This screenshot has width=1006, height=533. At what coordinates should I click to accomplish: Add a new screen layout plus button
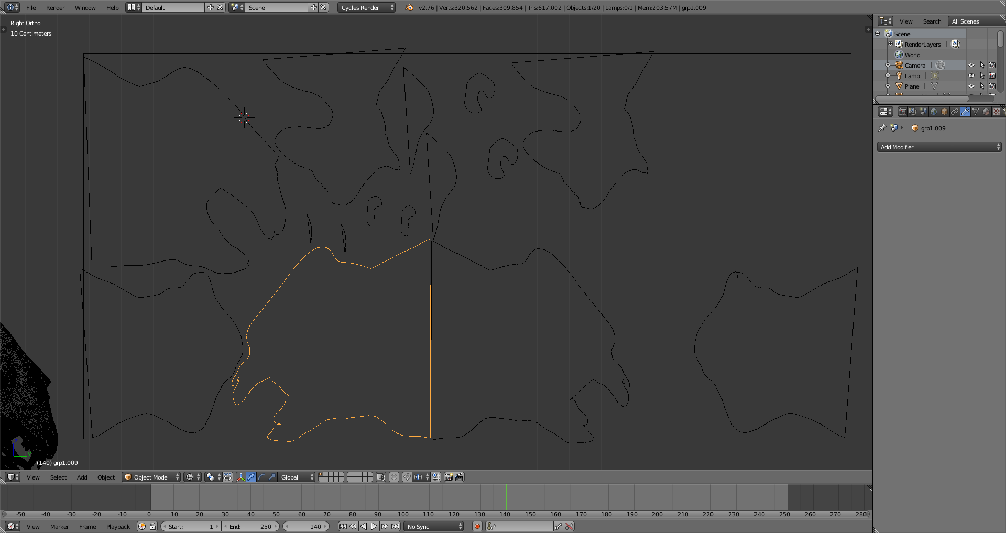click(211, 7)
